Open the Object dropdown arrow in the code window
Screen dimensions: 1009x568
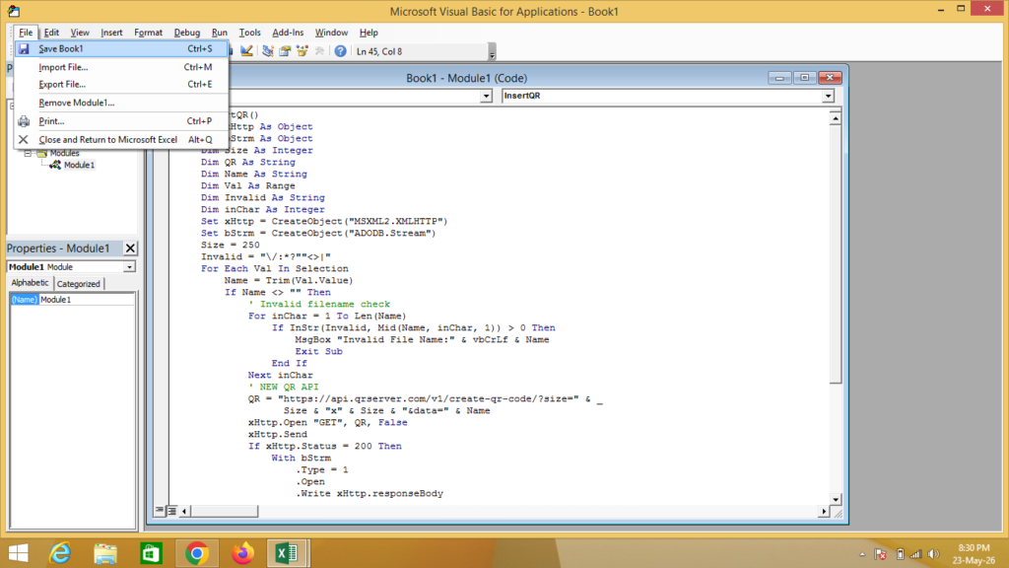486,96
